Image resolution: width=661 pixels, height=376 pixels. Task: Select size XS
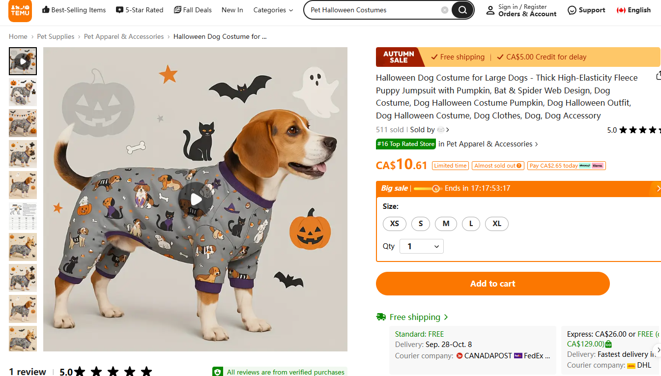394,224
